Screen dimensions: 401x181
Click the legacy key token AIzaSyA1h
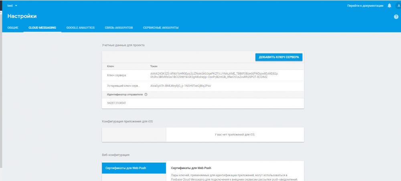click(x=180, y=86)
